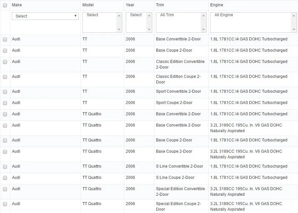Tick the TT Sport Convertible 2-Door checkbox
The image size is (298, 213).
[x=5, y=92]
